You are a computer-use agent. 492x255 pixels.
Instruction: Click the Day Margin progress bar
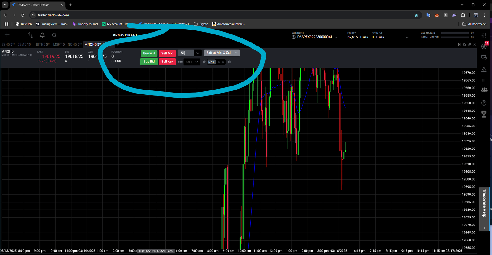(x=455, y=33)
